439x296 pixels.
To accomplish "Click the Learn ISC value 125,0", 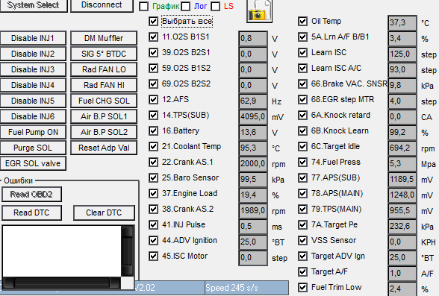I will 402,54.
